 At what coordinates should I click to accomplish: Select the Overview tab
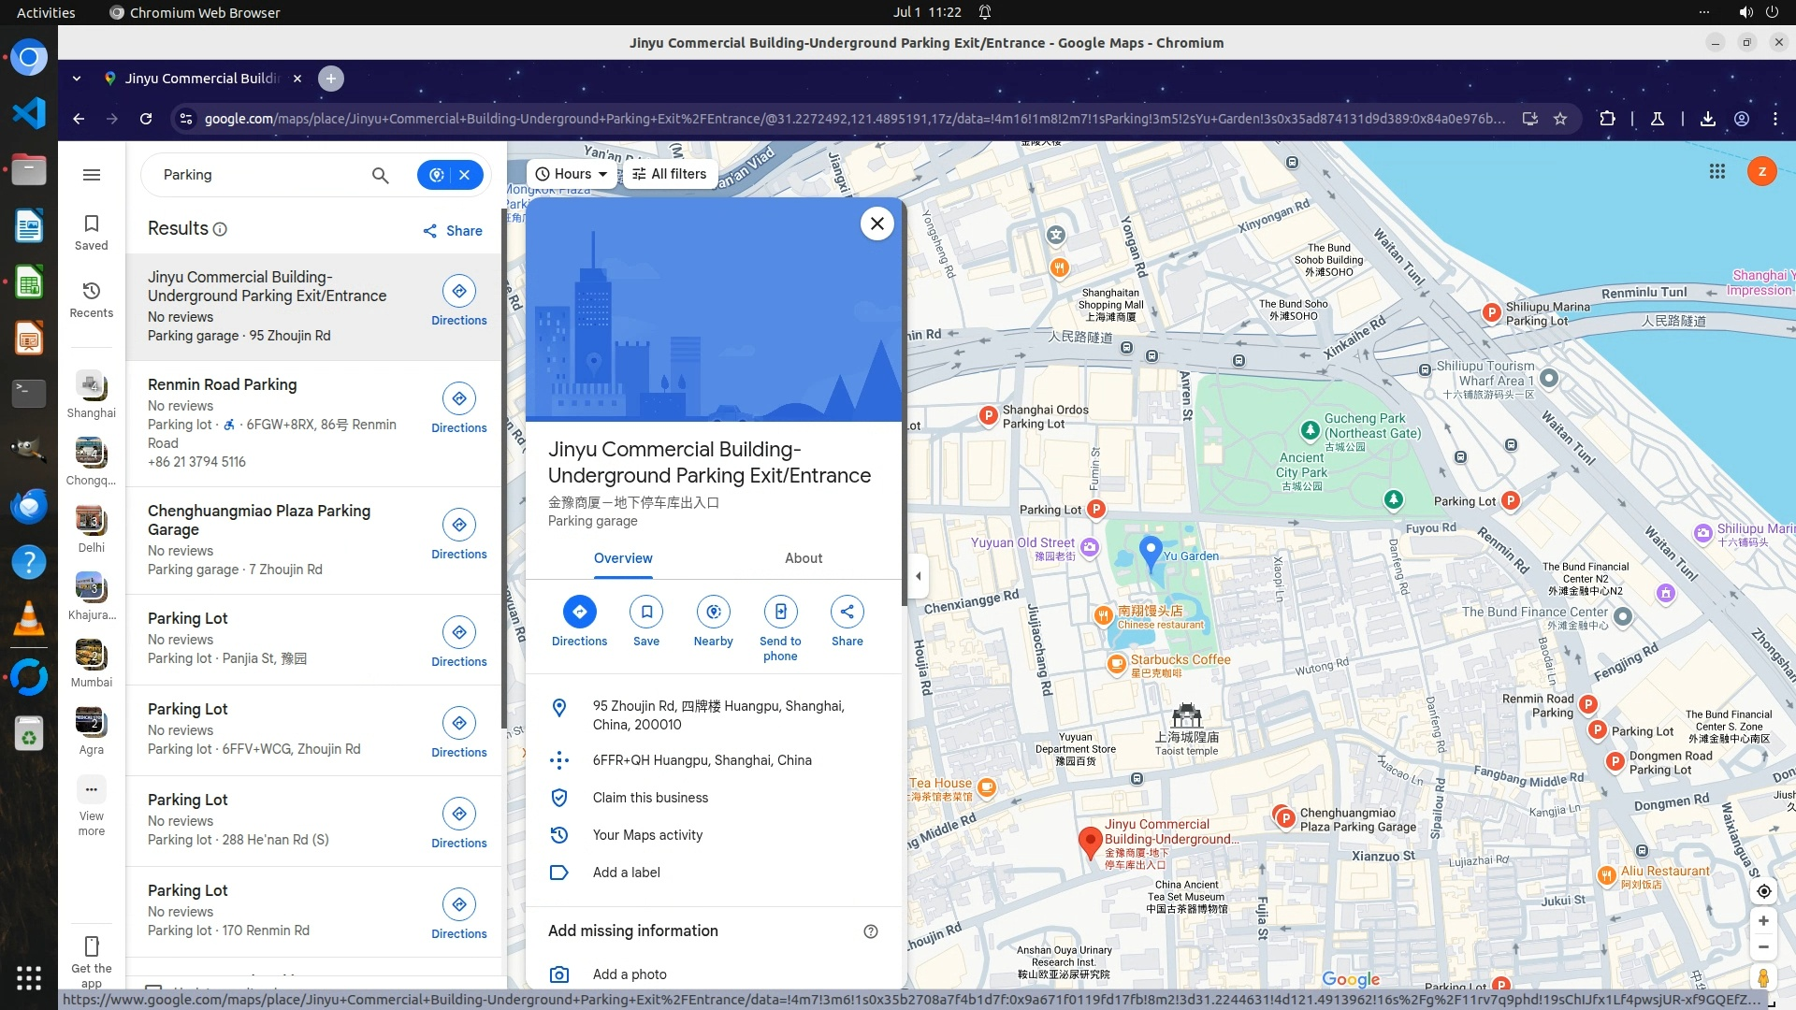tap(623, 558)
